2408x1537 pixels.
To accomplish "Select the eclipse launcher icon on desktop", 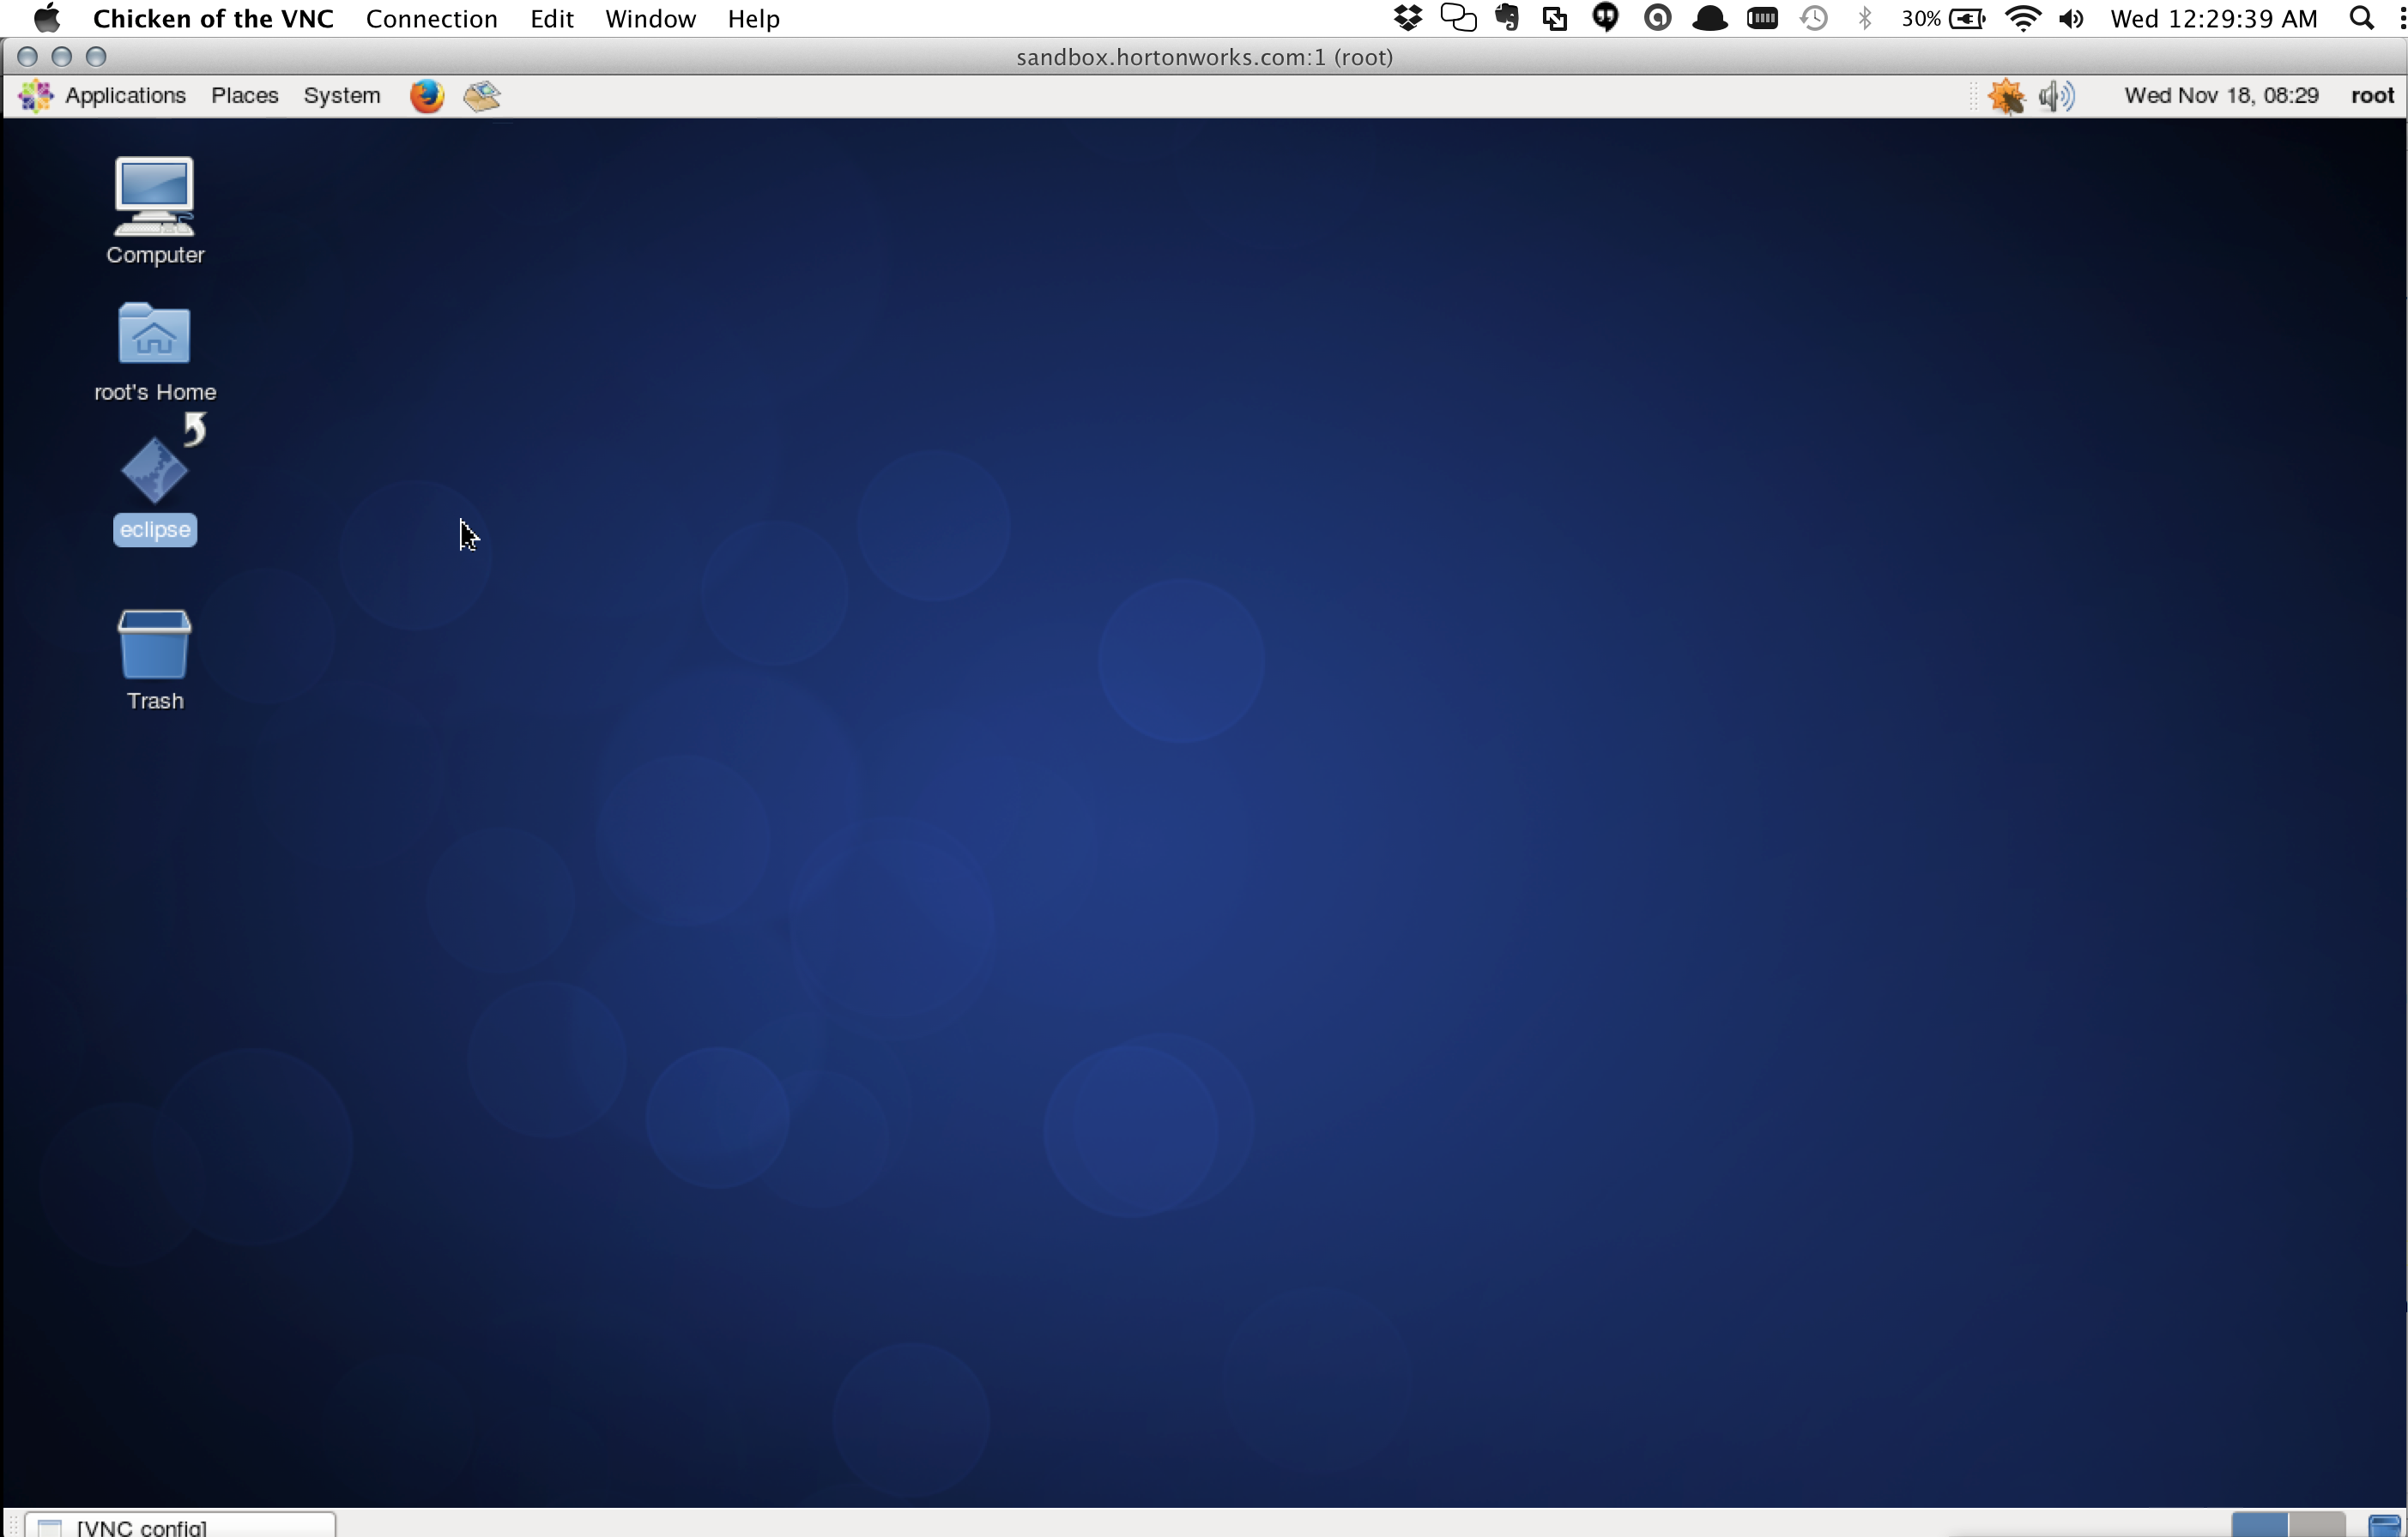I will 154,471.
